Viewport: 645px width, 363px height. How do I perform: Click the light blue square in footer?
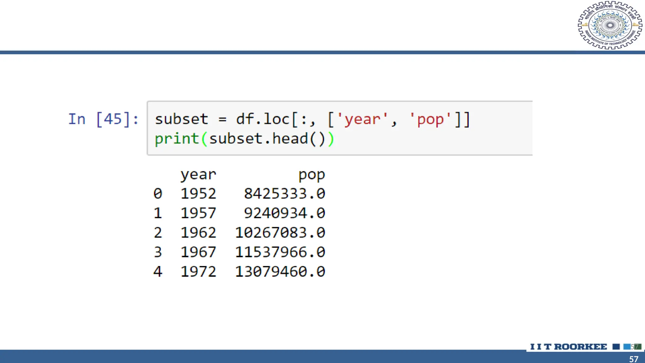[x=627, y=347]
